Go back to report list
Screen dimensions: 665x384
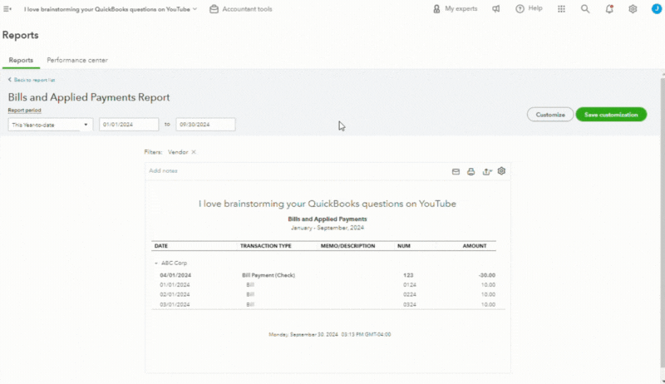coord(32,80)
